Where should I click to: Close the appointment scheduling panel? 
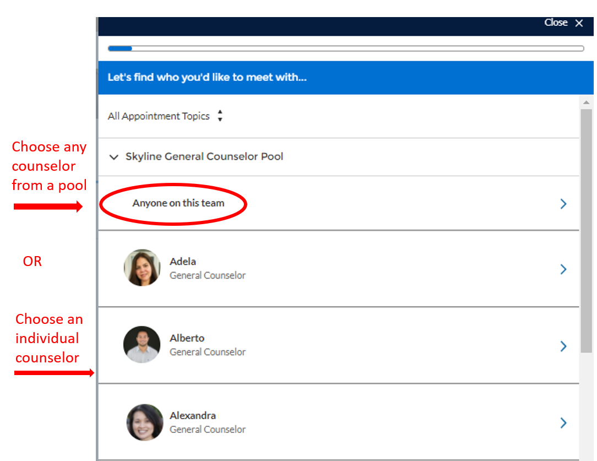(x=563, y=23)
